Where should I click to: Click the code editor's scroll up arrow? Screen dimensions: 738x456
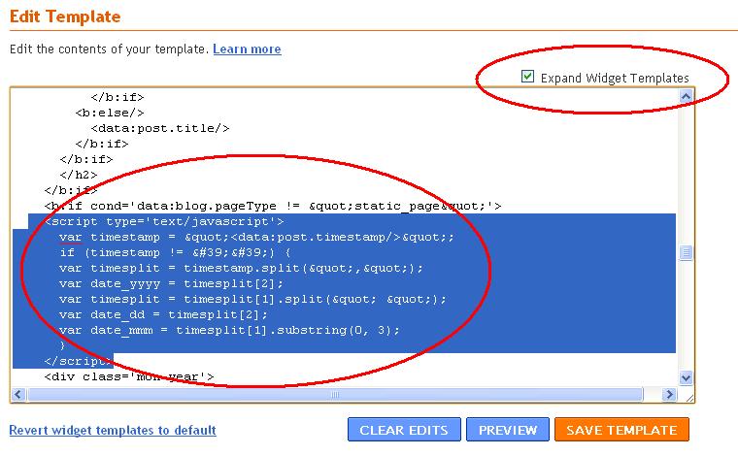coord(686,97)
